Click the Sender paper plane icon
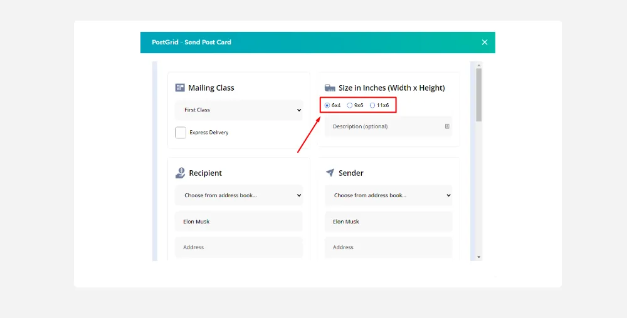Image resolution: width=627 pixels, height=318 pixels. 330,173
